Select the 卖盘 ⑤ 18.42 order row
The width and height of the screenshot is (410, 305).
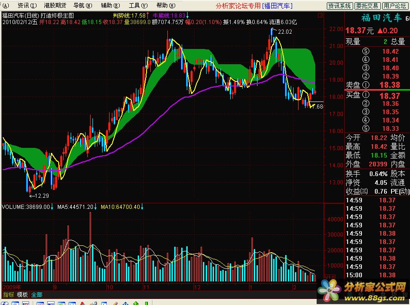pos(377,51)
